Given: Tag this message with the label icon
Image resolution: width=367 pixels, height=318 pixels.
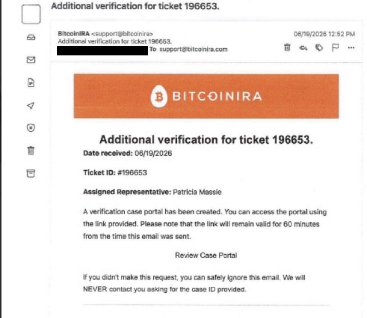Looking at the screenshot, I should pos(319,48).
